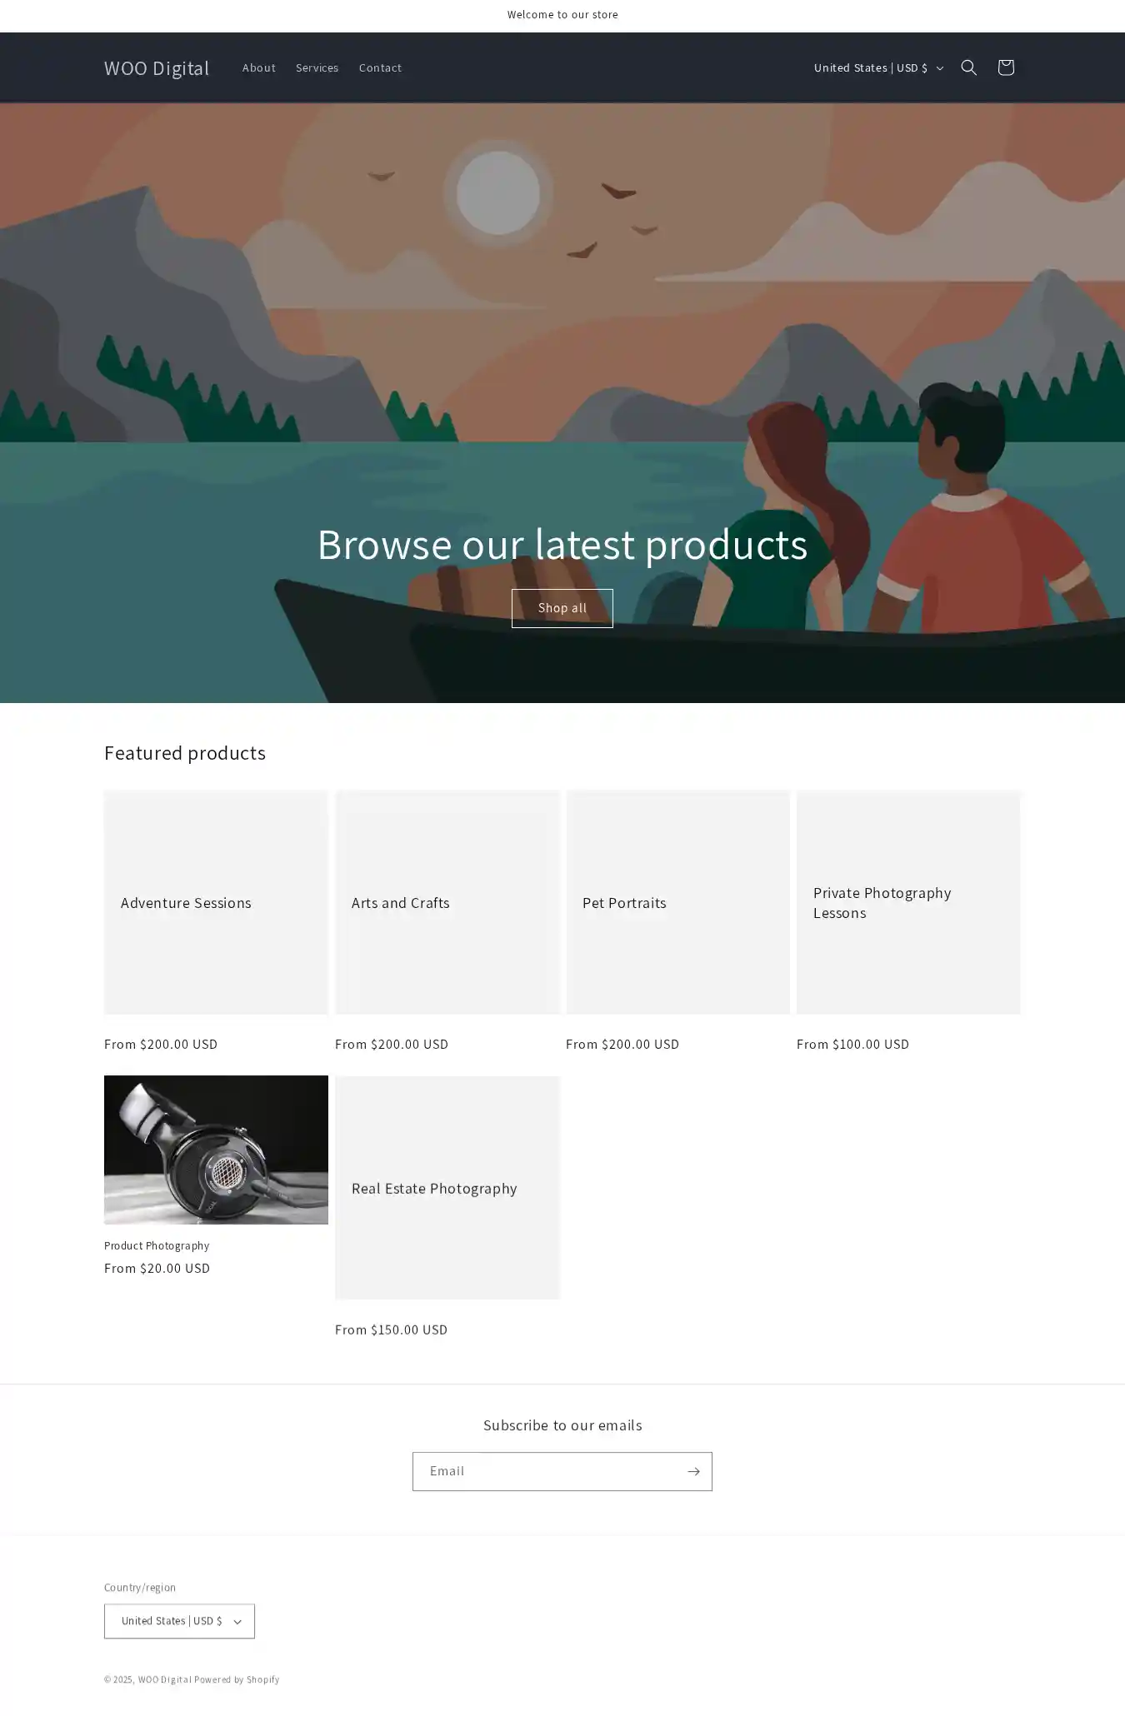Open footer Country/region dropdown
This screenshot has width=1125, height=1716.
coord(179,1620)
